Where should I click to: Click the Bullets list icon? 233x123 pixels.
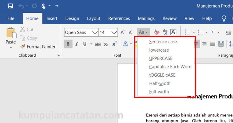point(188,32)
